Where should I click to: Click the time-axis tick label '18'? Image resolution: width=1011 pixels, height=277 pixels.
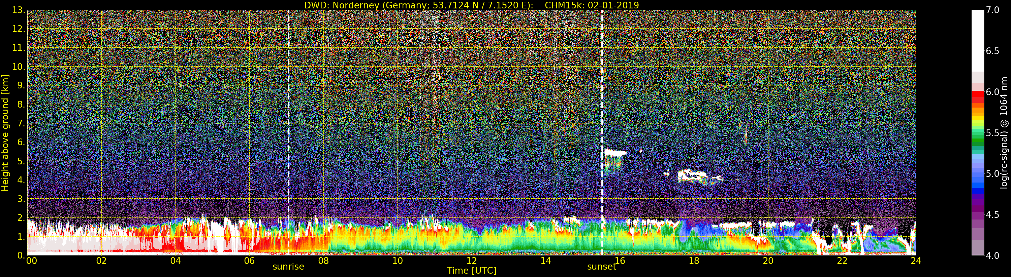coord(694,261)
